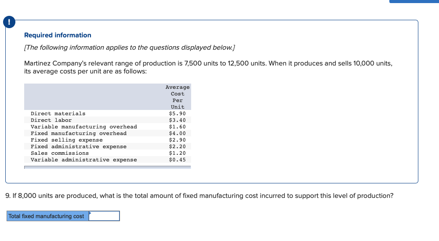The width and height of the screenshot is (439, 241).
Task: Click the Average Cost Per Unit column header
Action: [x=178, y=97]
